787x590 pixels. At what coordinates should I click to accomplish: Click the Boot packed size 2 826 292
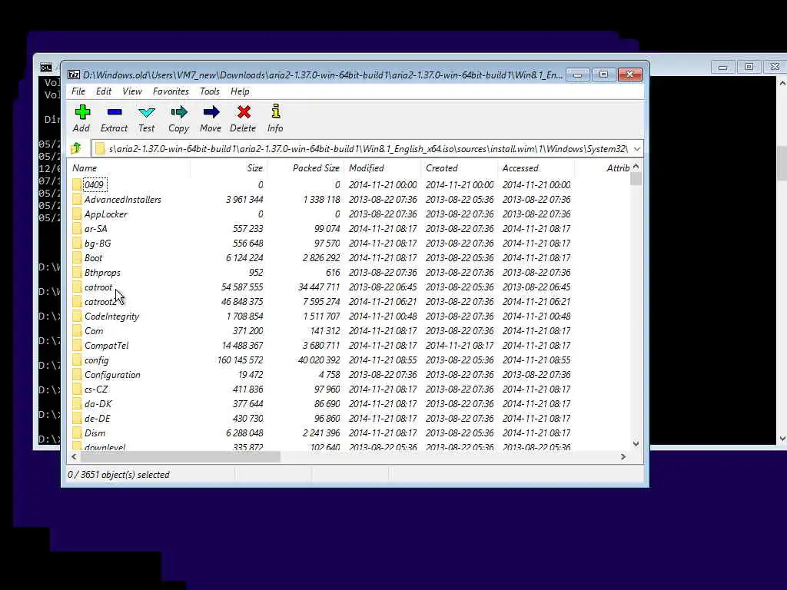click(321, 258)
